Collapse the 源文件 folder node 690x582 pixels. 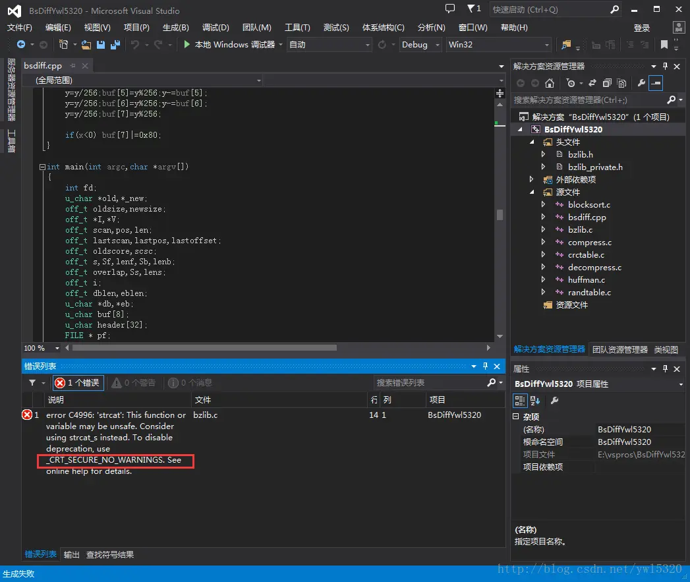tap(532, 192)
